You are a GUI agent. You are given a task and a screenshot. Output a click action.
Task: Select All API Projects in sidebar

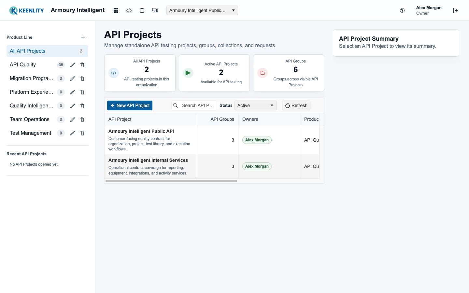(47, 51)
